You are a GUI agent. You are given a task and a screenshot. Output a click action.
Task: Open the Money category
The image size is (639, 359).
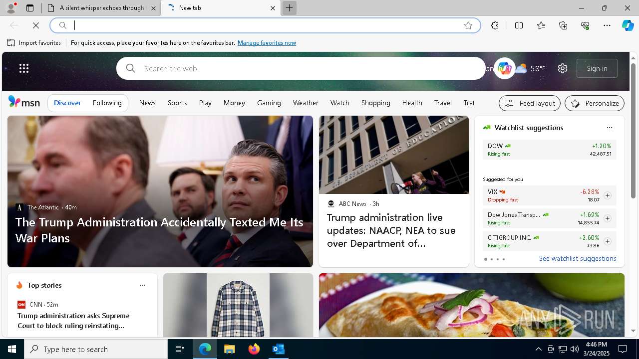[234, 103]
